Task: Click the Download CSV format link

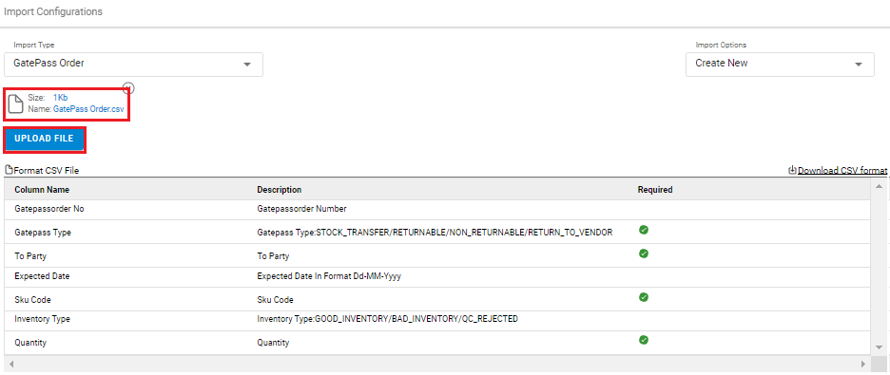Action: click(x=842, y=171)
